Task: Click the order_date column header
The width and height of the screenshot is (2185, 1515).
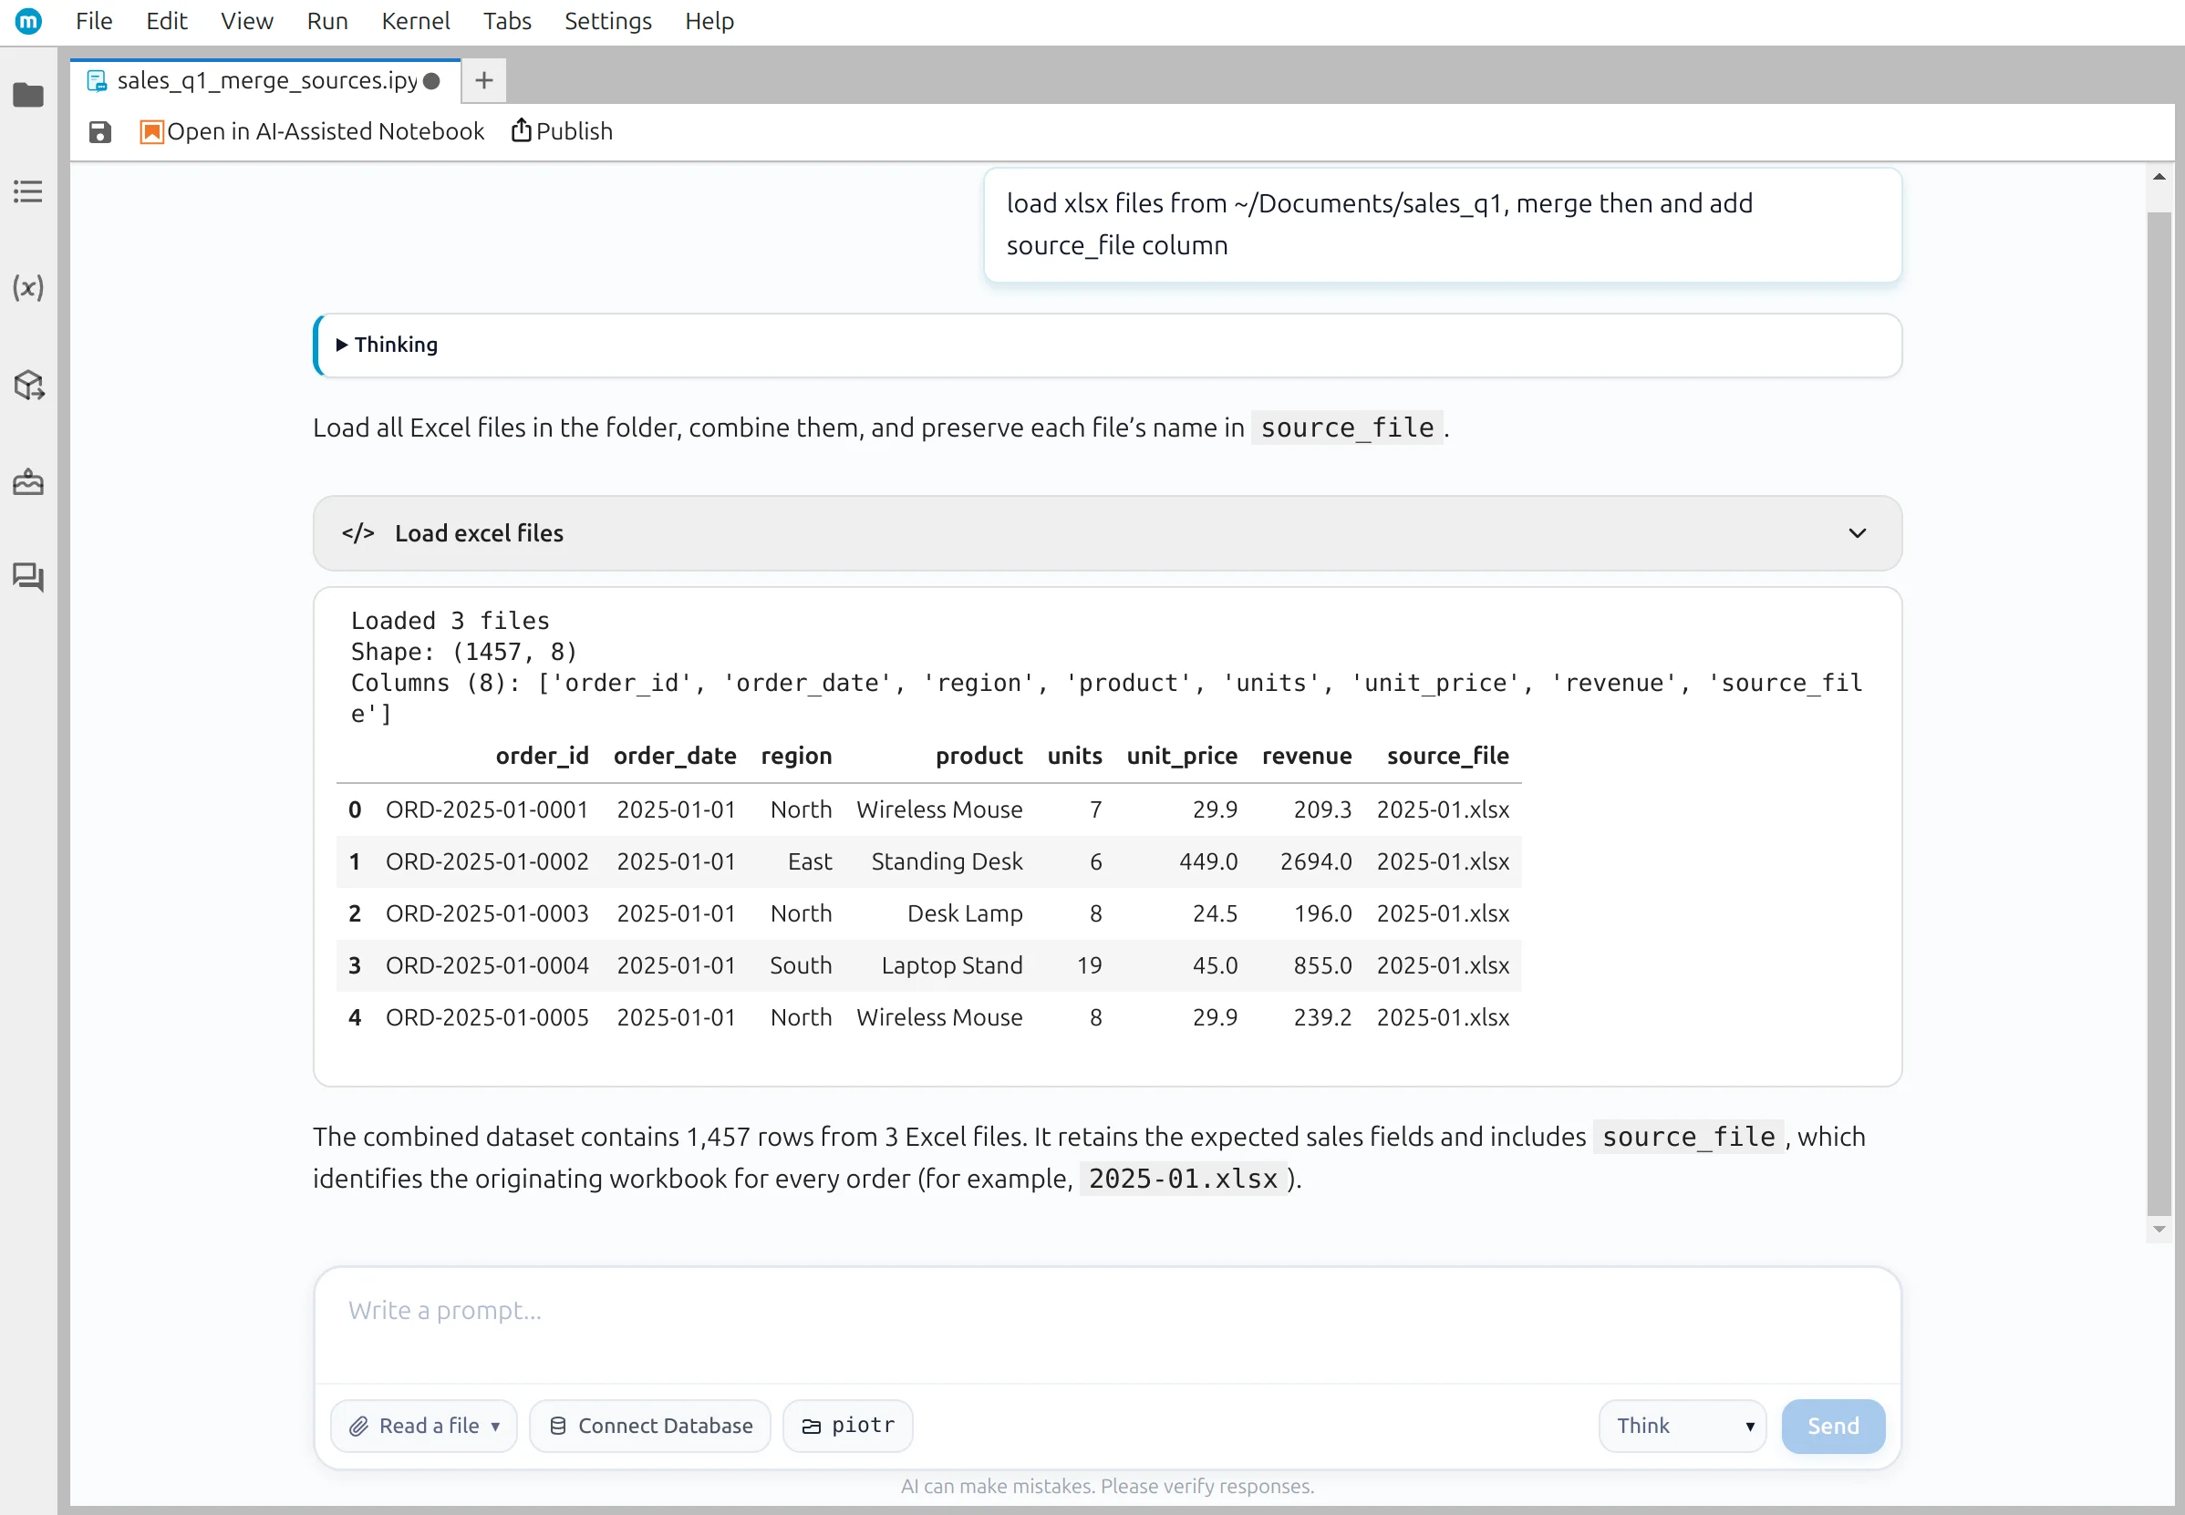Action: pyautogui.click(x=675, y=757)
